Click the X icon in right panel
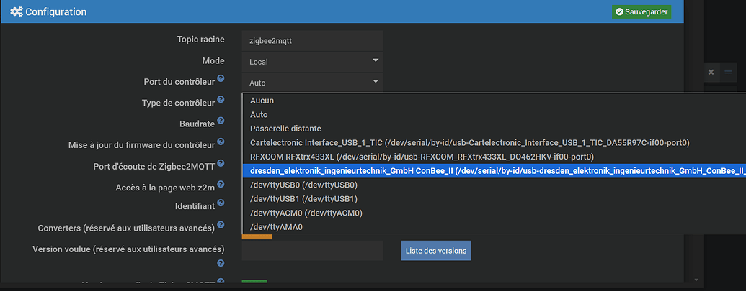Viewport: 746px width, 291px height. (711, 72)
